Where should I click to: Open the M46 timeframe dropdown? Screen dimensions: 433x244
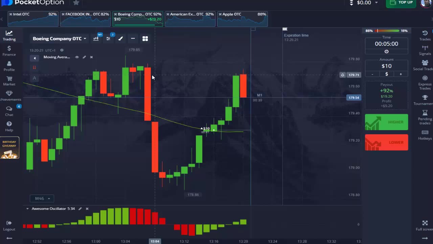tap(42, 199)
